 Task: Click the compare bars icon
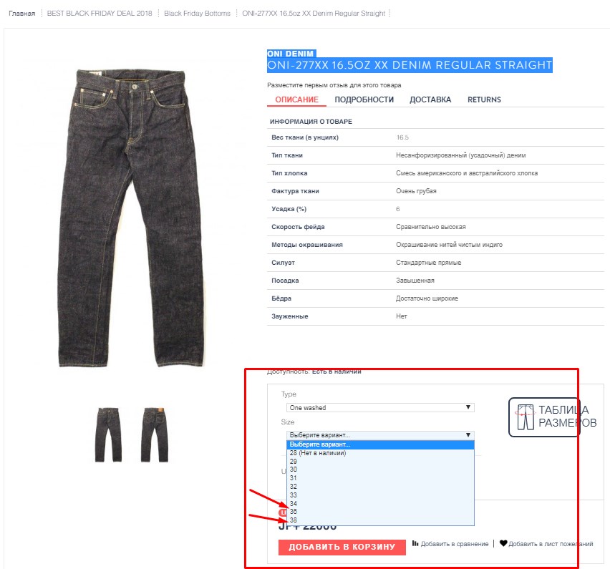(415, 543)
